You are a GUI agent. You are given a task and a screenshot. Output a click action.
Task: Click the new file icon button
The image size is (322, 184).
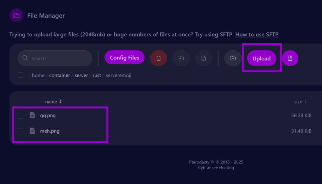(x=290, y=58)
